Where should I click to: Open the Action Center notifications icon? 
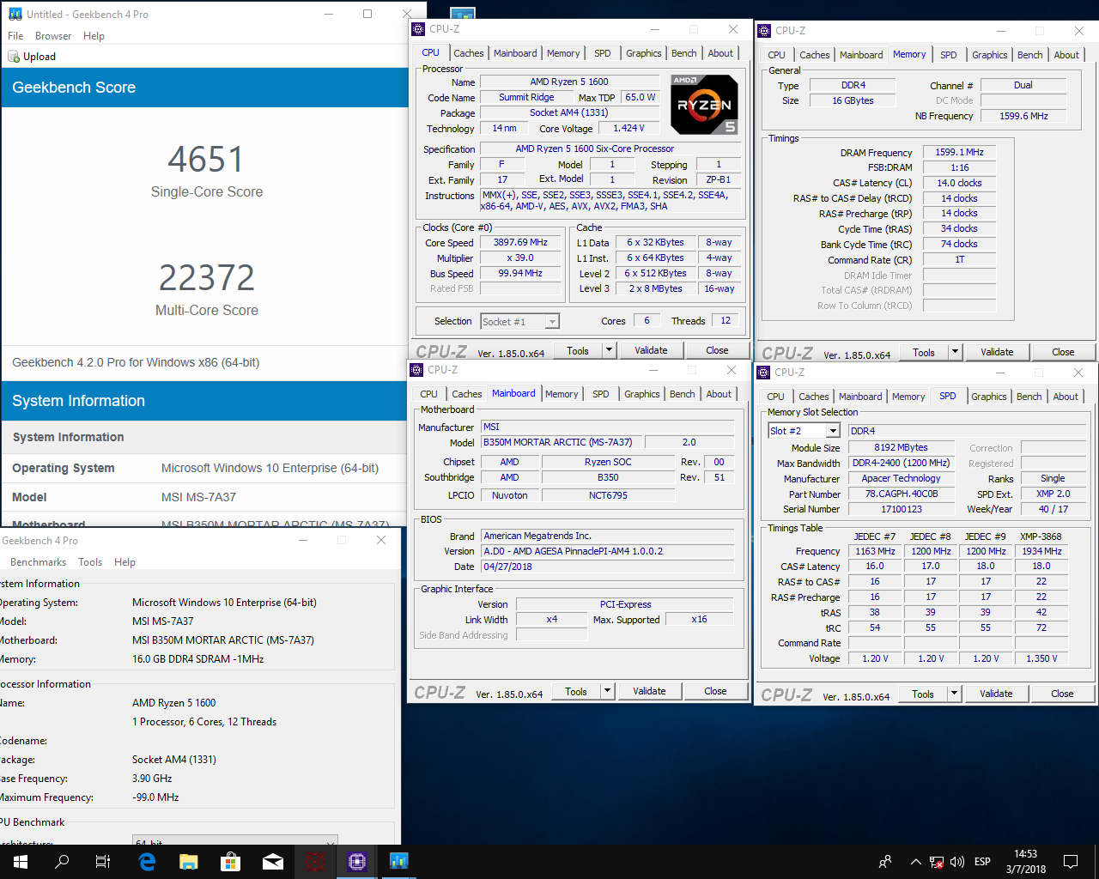(x=1071, y=862)
